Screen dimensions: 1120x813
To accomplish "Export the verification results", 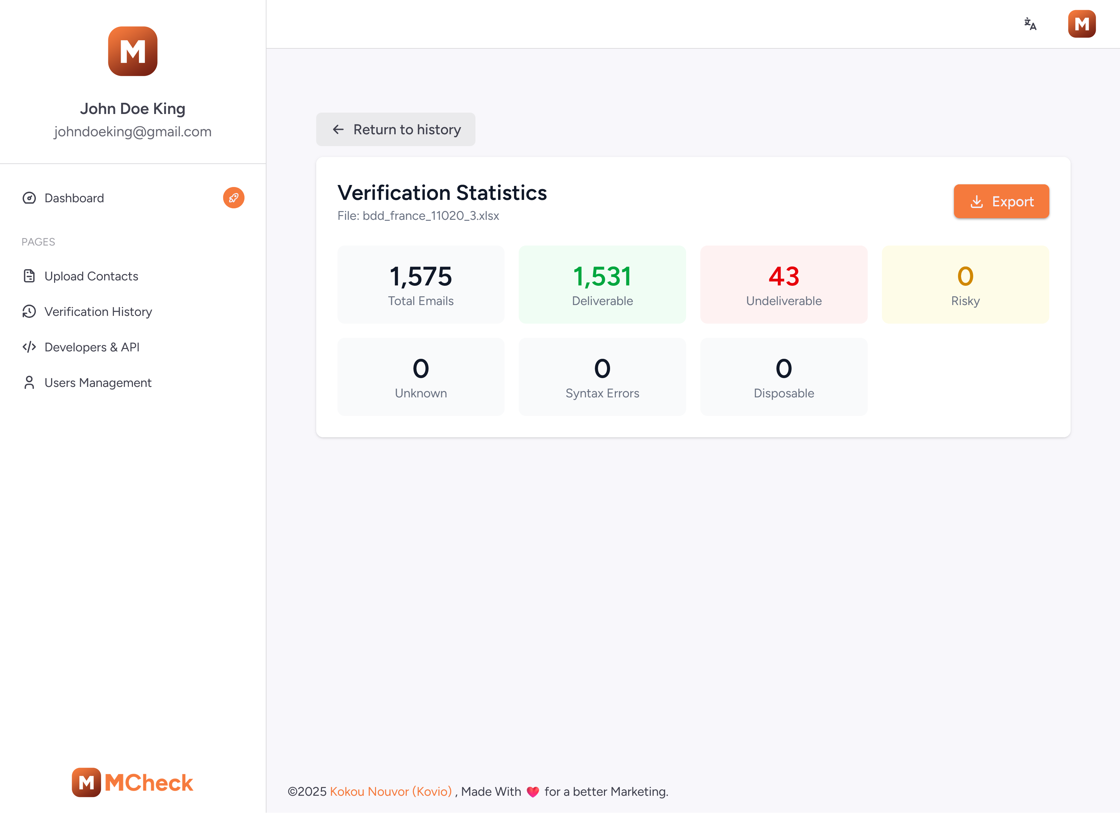I will click(1001, 202).
